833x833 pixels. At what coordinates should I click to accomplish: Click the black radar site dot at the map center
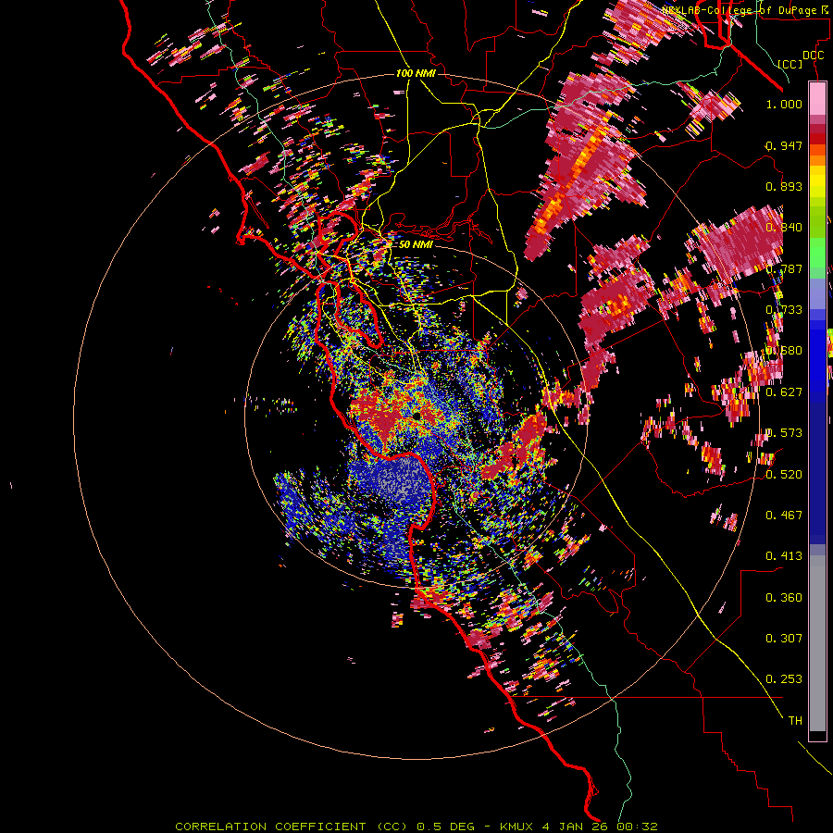pos(417,416)
